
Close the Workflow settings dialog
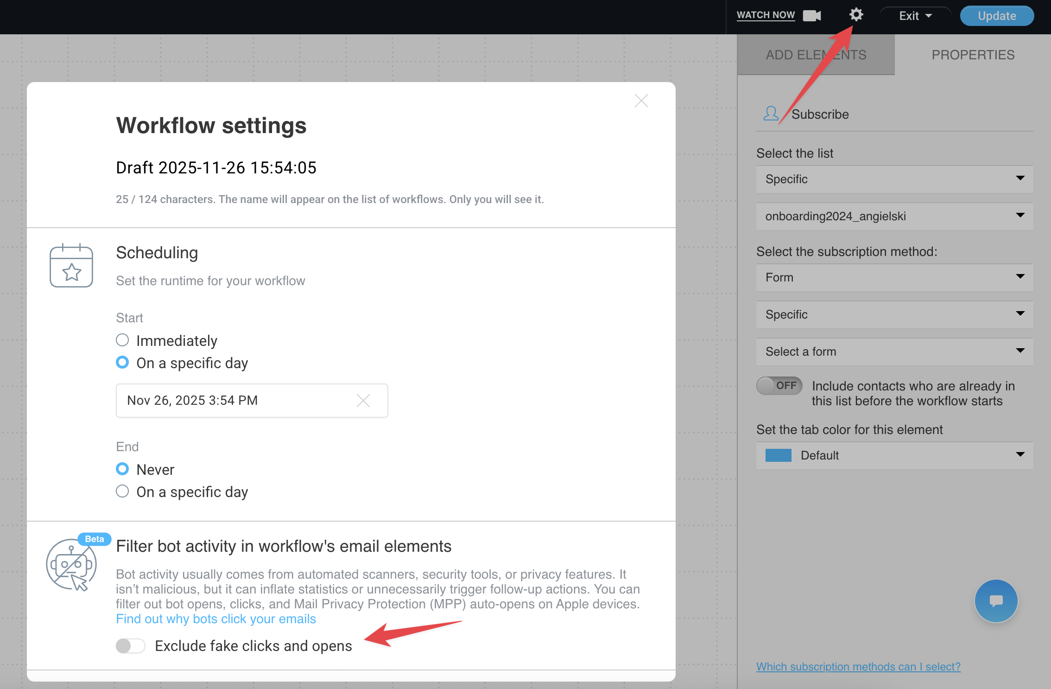[x=641, y=101]
